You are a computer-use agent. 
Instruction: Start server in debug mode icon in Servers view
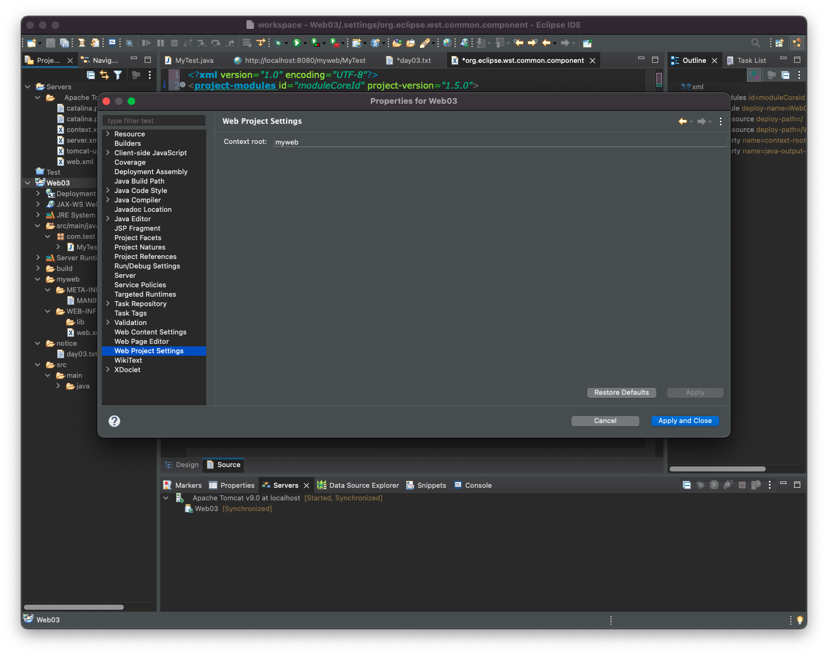[700, 485]
